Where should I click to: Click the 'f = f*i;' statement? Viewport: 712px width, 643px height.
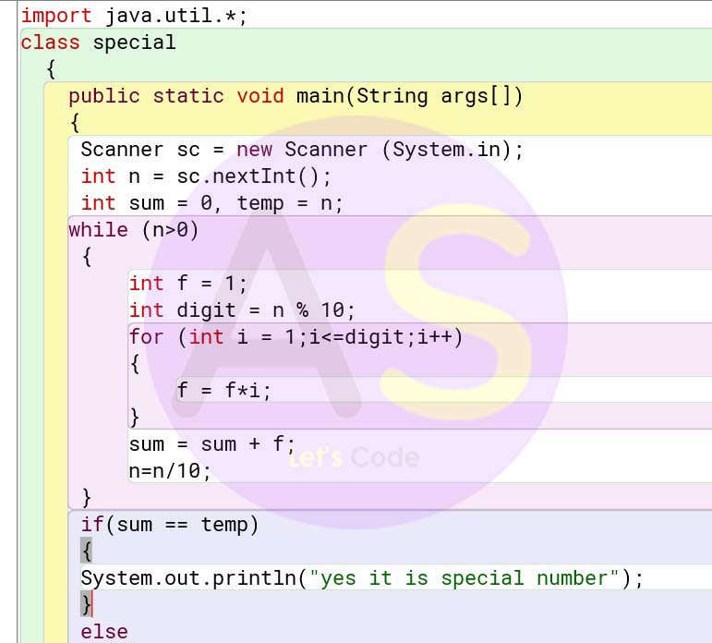(223, 391)
